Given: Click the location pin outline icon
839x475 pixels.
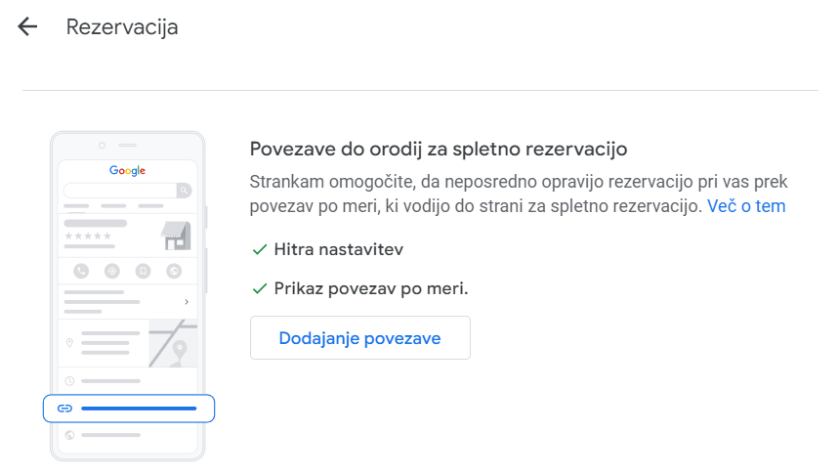Looking at the screenshot, I should (x=69, y=343).
